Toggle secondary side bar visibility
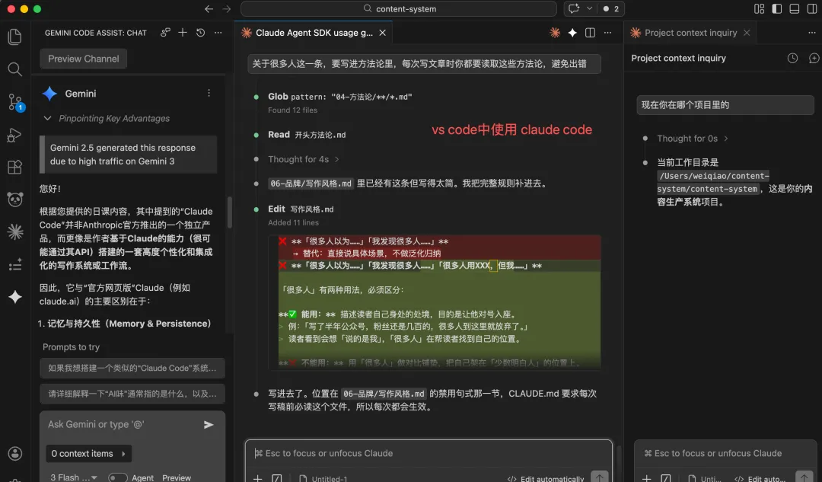The width and height of the screenshot is (822, 482). click(x=812, y=8)
